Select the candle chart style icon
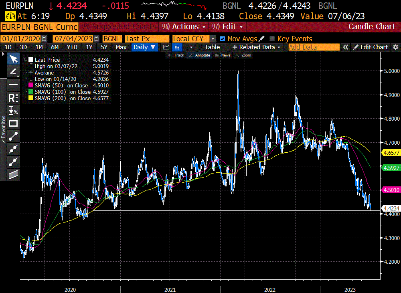This screenshot has width=401, height=293. [177, 47]
